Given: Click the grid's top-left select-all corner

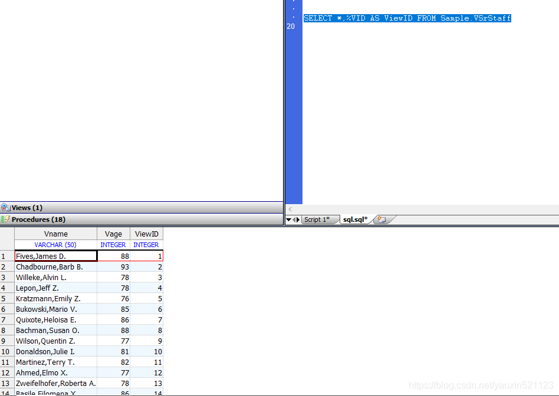Looking at the screenshot, I should click(7, 239).
